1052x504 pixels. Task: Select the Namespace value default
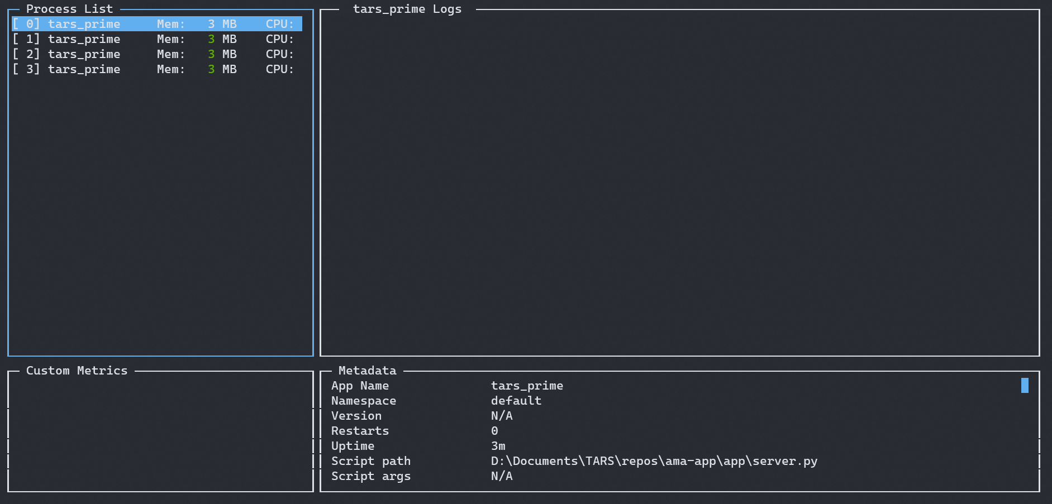pyautogui.click(x=515, y=400)
